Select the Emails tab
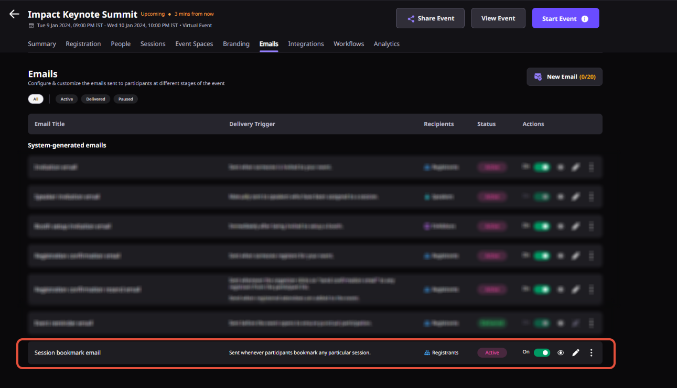Viewport: 677px width, 388px height. click(268, 44)
